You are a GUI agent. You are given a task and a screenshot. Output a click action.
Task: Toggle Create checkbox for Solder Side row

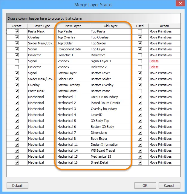[x=17, y=79]
